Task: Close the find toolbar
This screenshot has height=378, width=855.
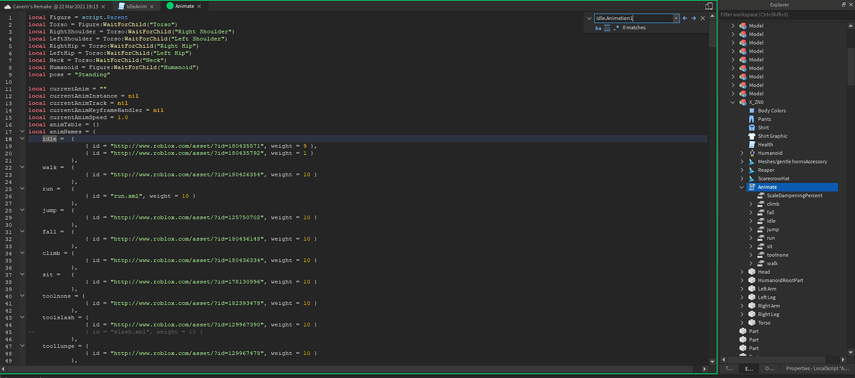Action: click(x=702, y=18)
